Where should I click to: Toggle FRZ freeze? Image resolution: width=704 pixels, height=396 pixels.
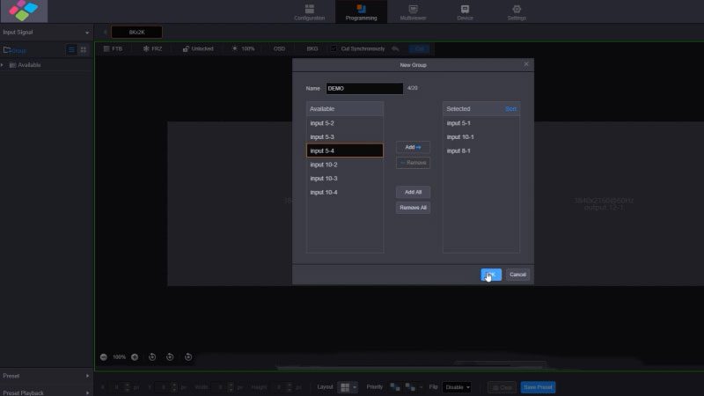pos(152,48)
